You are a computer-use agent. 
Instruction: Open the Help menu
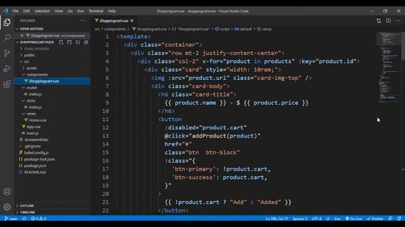(x=111, y=11)
